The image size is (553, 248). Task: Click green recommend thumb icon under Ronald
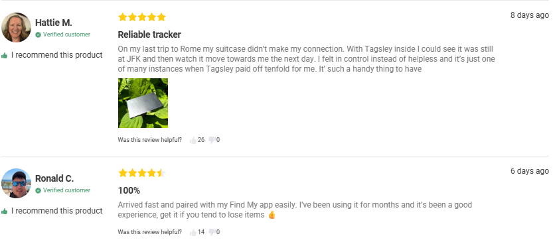[5, 211]
